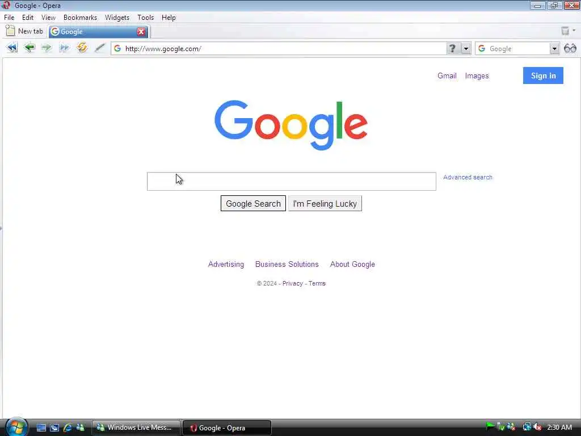Click the New tab label
Viewport: 581px width, 436px height.
31,31
